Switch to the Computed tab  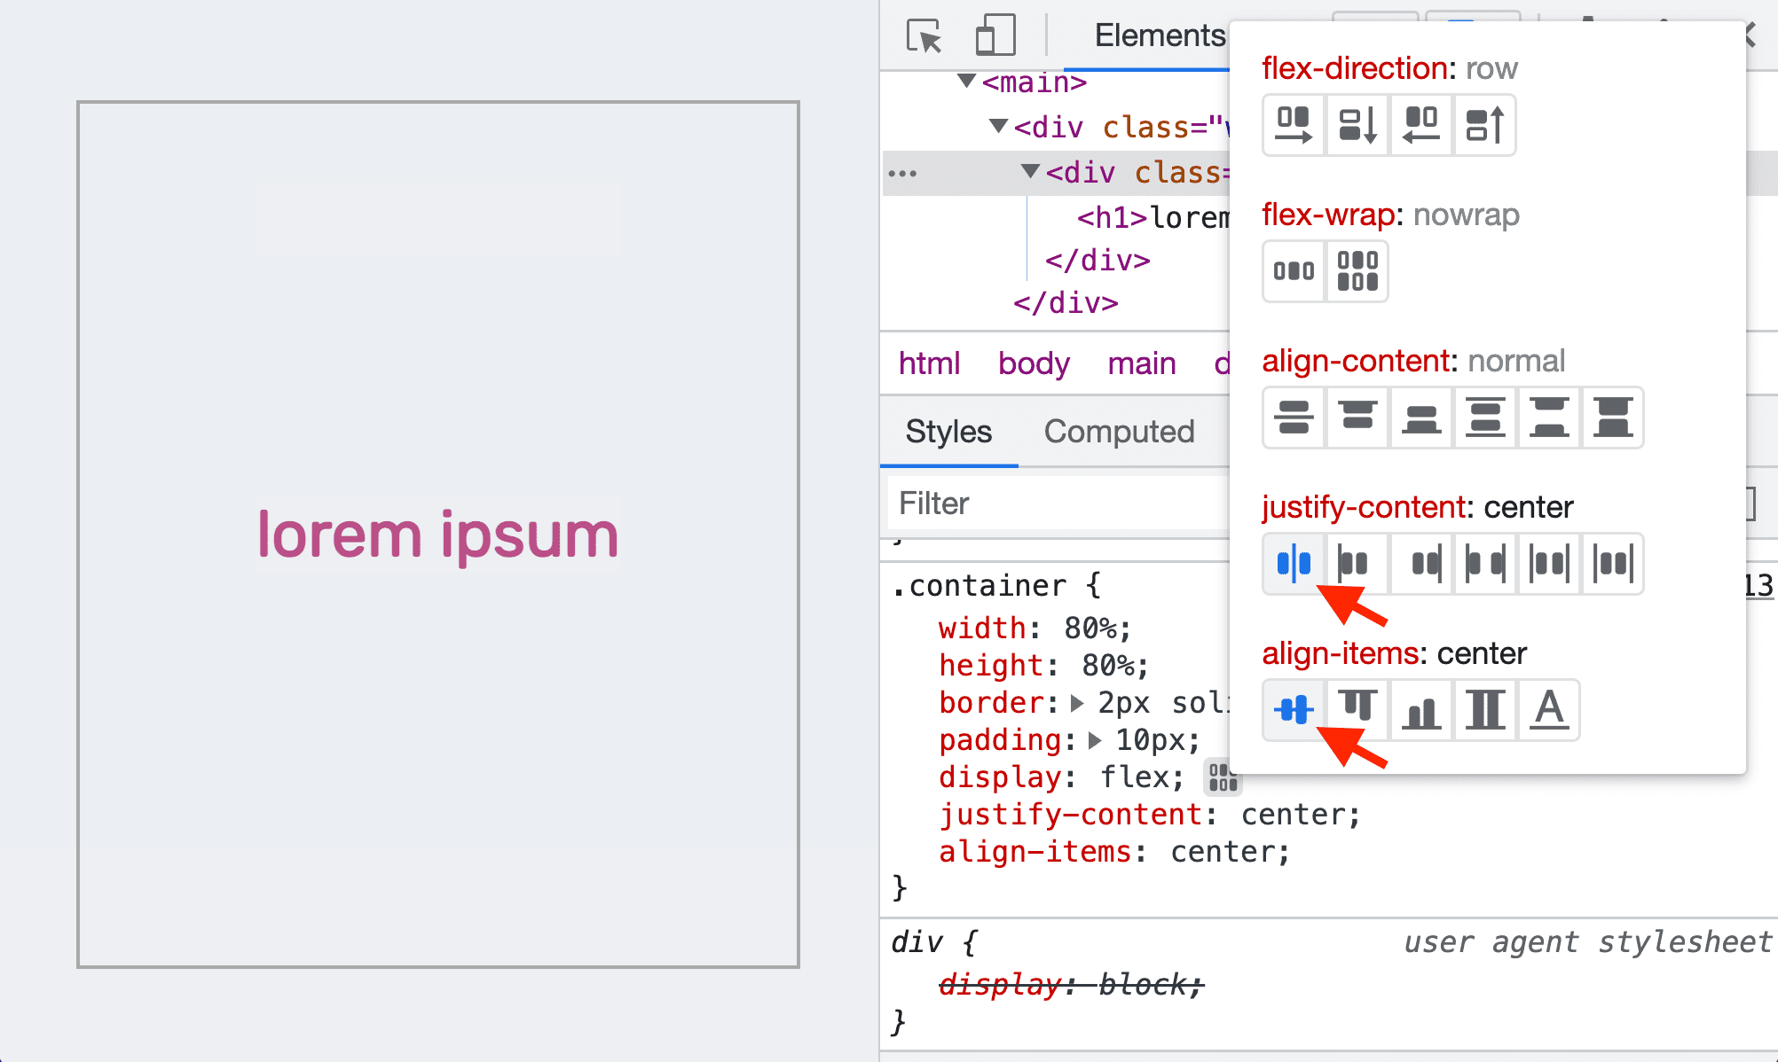pyautogui.click(x=1119, y=431)
